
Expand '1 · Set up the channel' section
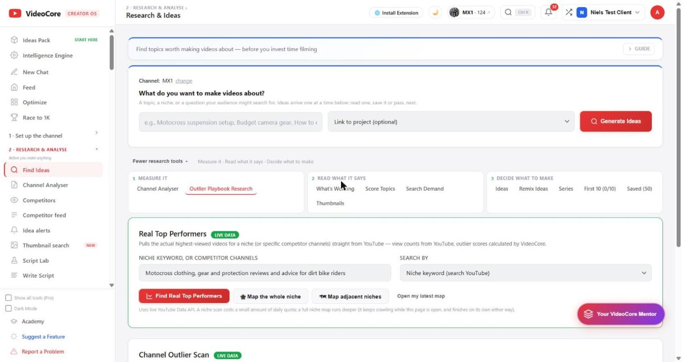point(54,135)
